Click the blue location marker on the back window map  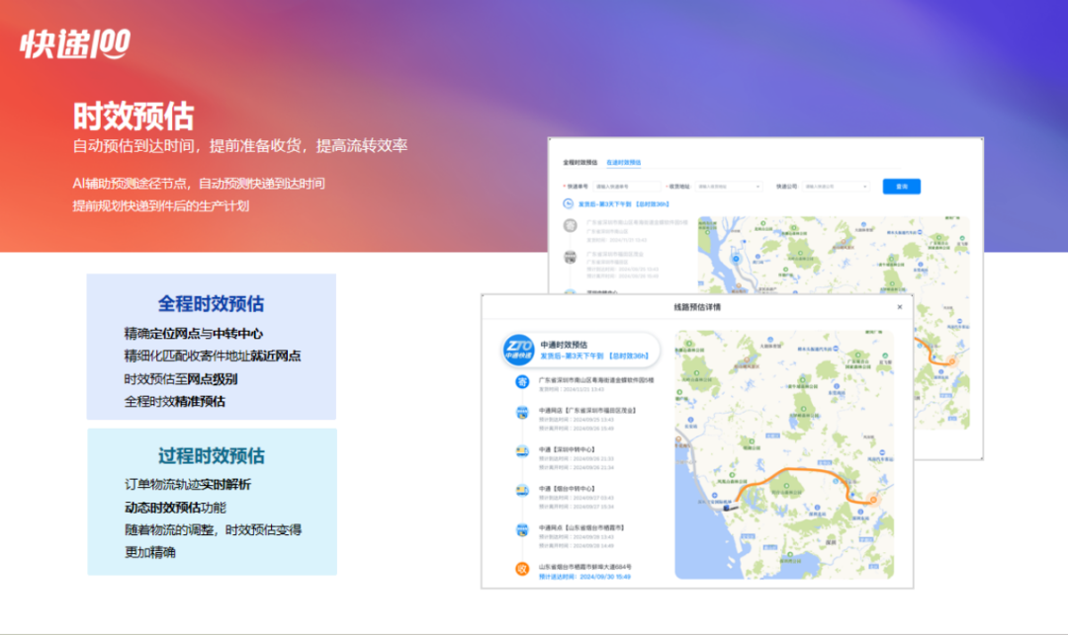tap(736, 259)
